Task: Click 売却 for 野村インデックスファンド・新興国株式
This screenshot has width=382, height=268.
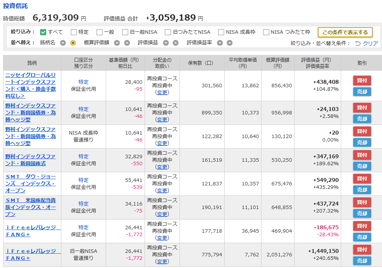Action: (x=362, y=166)
